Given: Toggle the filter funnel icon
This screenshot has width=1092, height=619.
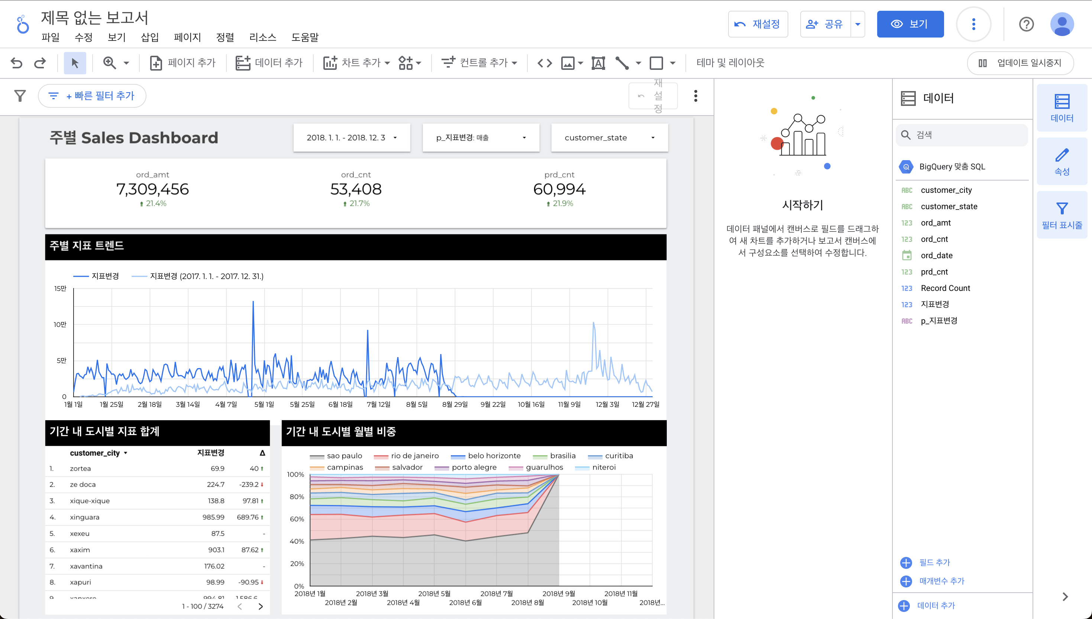Looking at the screenshot, I should [x=20, y=95].
